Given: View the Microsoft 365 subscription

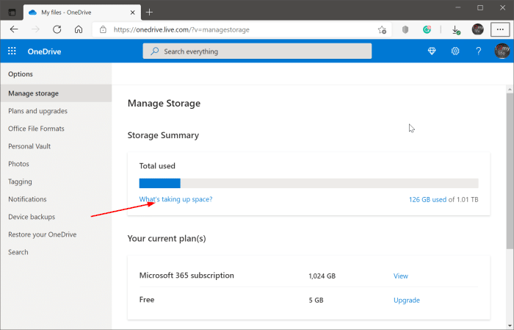Looking at the screenshot, I should (x=401, y=276).
